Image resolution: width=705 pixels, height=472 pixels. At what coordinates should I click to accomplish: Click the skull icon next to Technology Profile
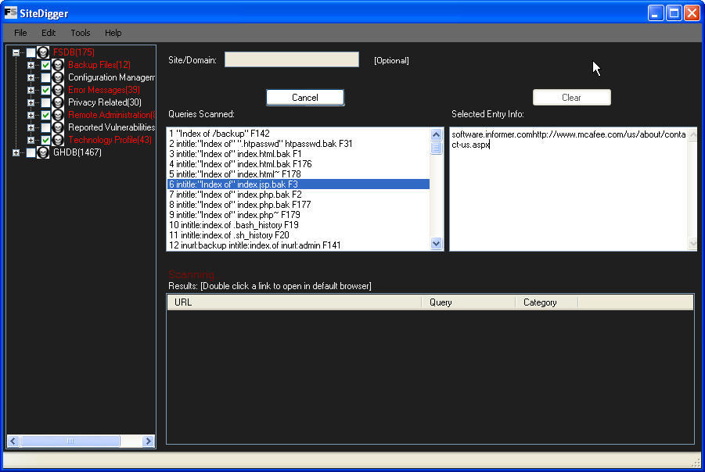[x=58, y=140]
